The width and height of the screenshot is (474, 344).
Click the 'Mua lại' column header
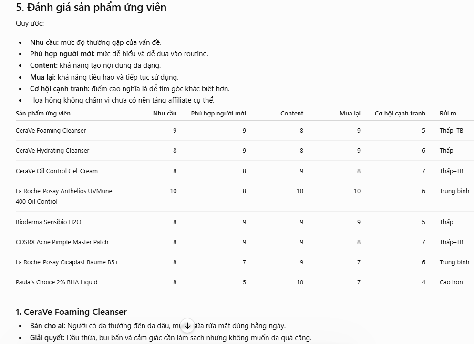[350, 114]
